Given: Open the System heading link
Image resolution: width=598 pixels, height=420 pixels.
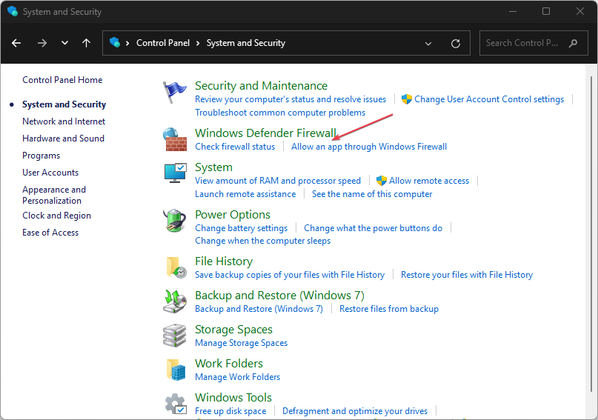Looking at the screenshot, I should tap(213, 167).
